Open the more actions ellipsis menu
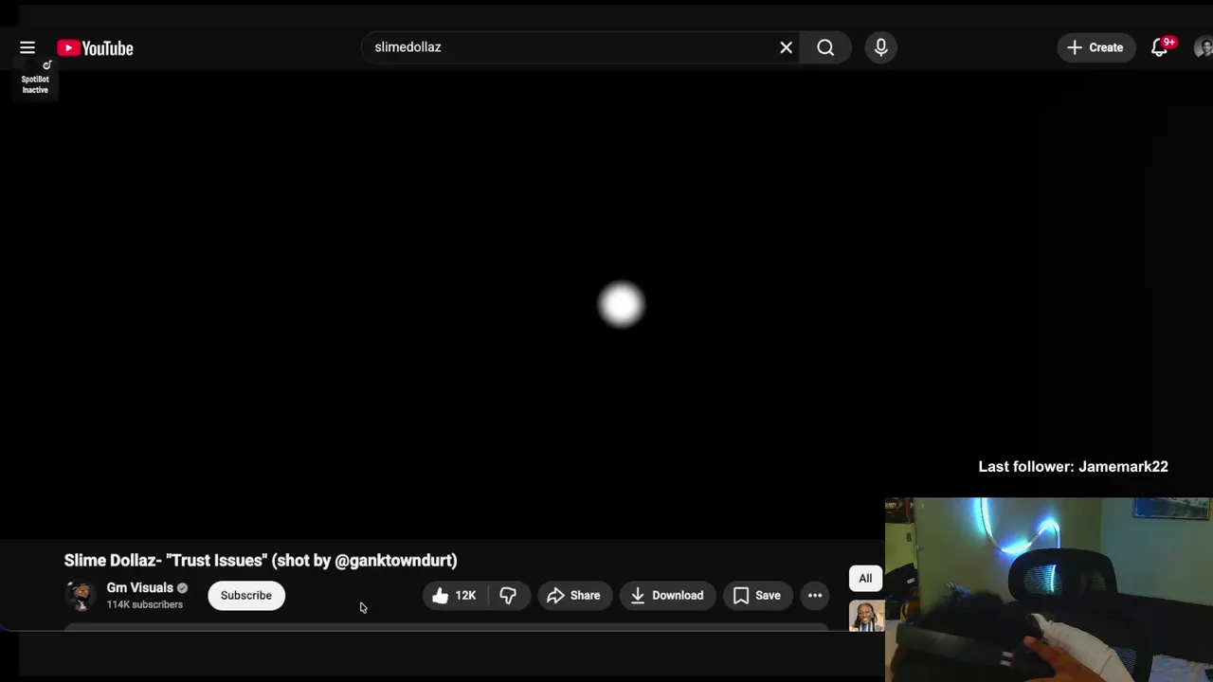Image resolution: width=1213 pixels, height=682 pixels. tap(815, 596)
